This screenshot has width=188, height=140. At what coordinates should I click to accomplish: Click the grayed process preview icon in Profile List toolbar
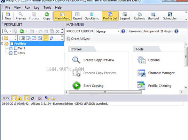tap(15, 32)
